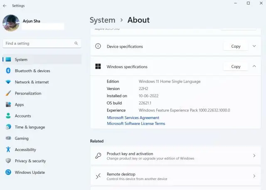Click the Accounts person icon
This screenshot has width=266, height=190.
pos(8,116)
